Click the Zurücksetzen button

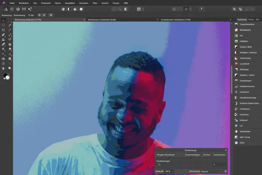pos(219,155)
